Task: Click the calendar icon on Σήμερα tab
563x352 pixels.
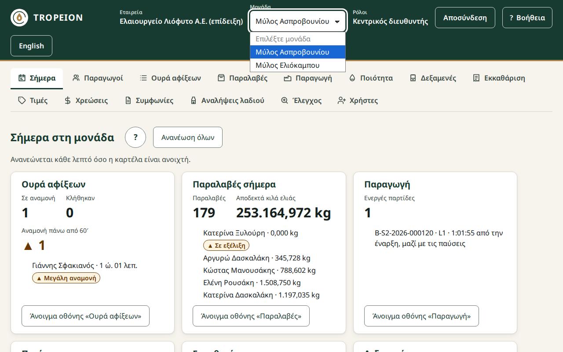Action: 22,78
